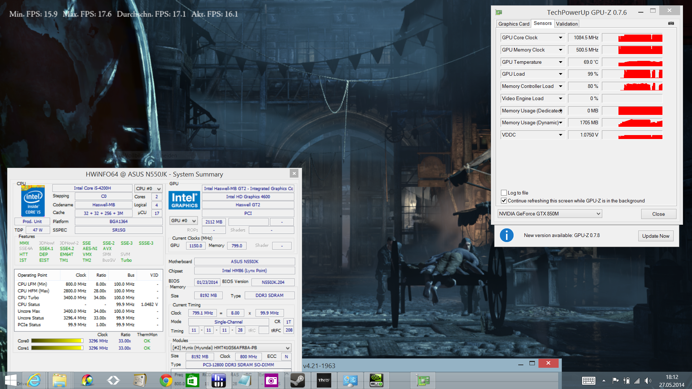Click the battery tray icon
692x389 pixels.
(x=627, y=381)
